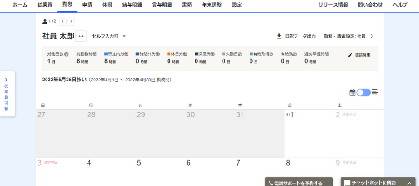Click the help icon next to 労働日数
The height and width of the screenshot is (186, 419).
pos(67,54)
